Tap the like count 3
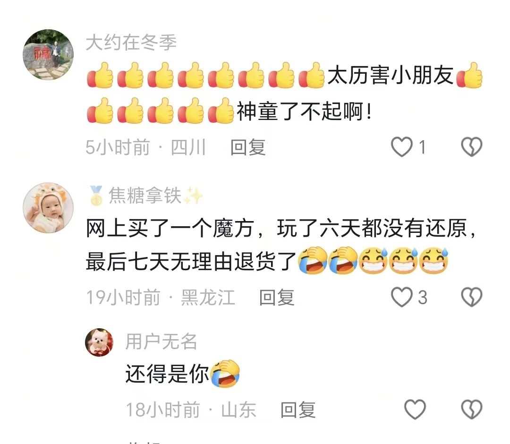Screen dimensions: 510x444 (422, 297)
